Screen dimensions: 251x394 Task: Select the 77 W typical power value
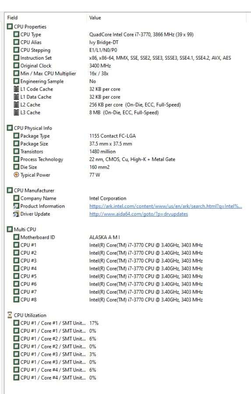coord(95,174)
